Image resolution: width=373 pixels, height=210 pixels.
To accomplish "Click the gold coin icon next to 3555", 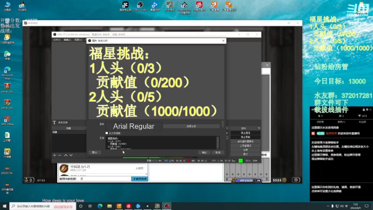I will click(x=284, y=180).
